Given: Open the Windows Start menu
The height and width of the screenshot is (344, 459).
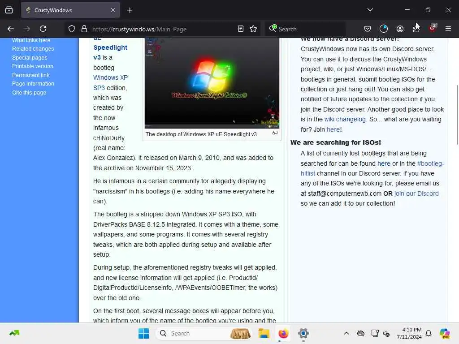Looking at the screenshot, I should point(143,333).
